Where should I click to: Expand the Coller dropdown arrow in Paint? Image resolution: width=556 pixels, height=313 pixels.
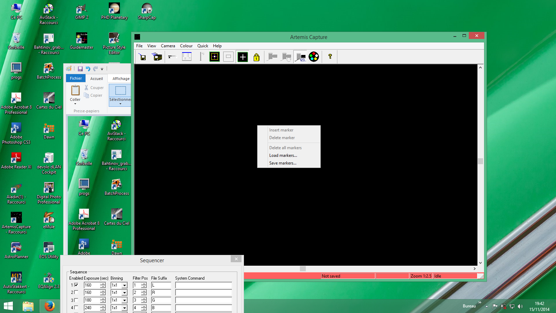(x=75, y=104)
